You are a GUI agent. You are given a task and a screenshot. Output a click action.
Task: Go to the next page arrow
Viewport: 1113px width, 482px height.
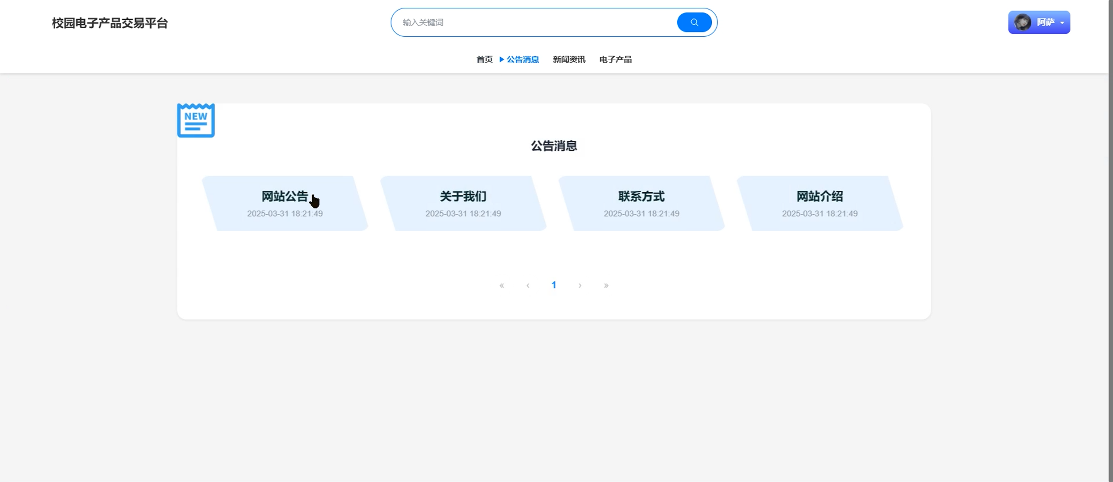coord(580,285)
